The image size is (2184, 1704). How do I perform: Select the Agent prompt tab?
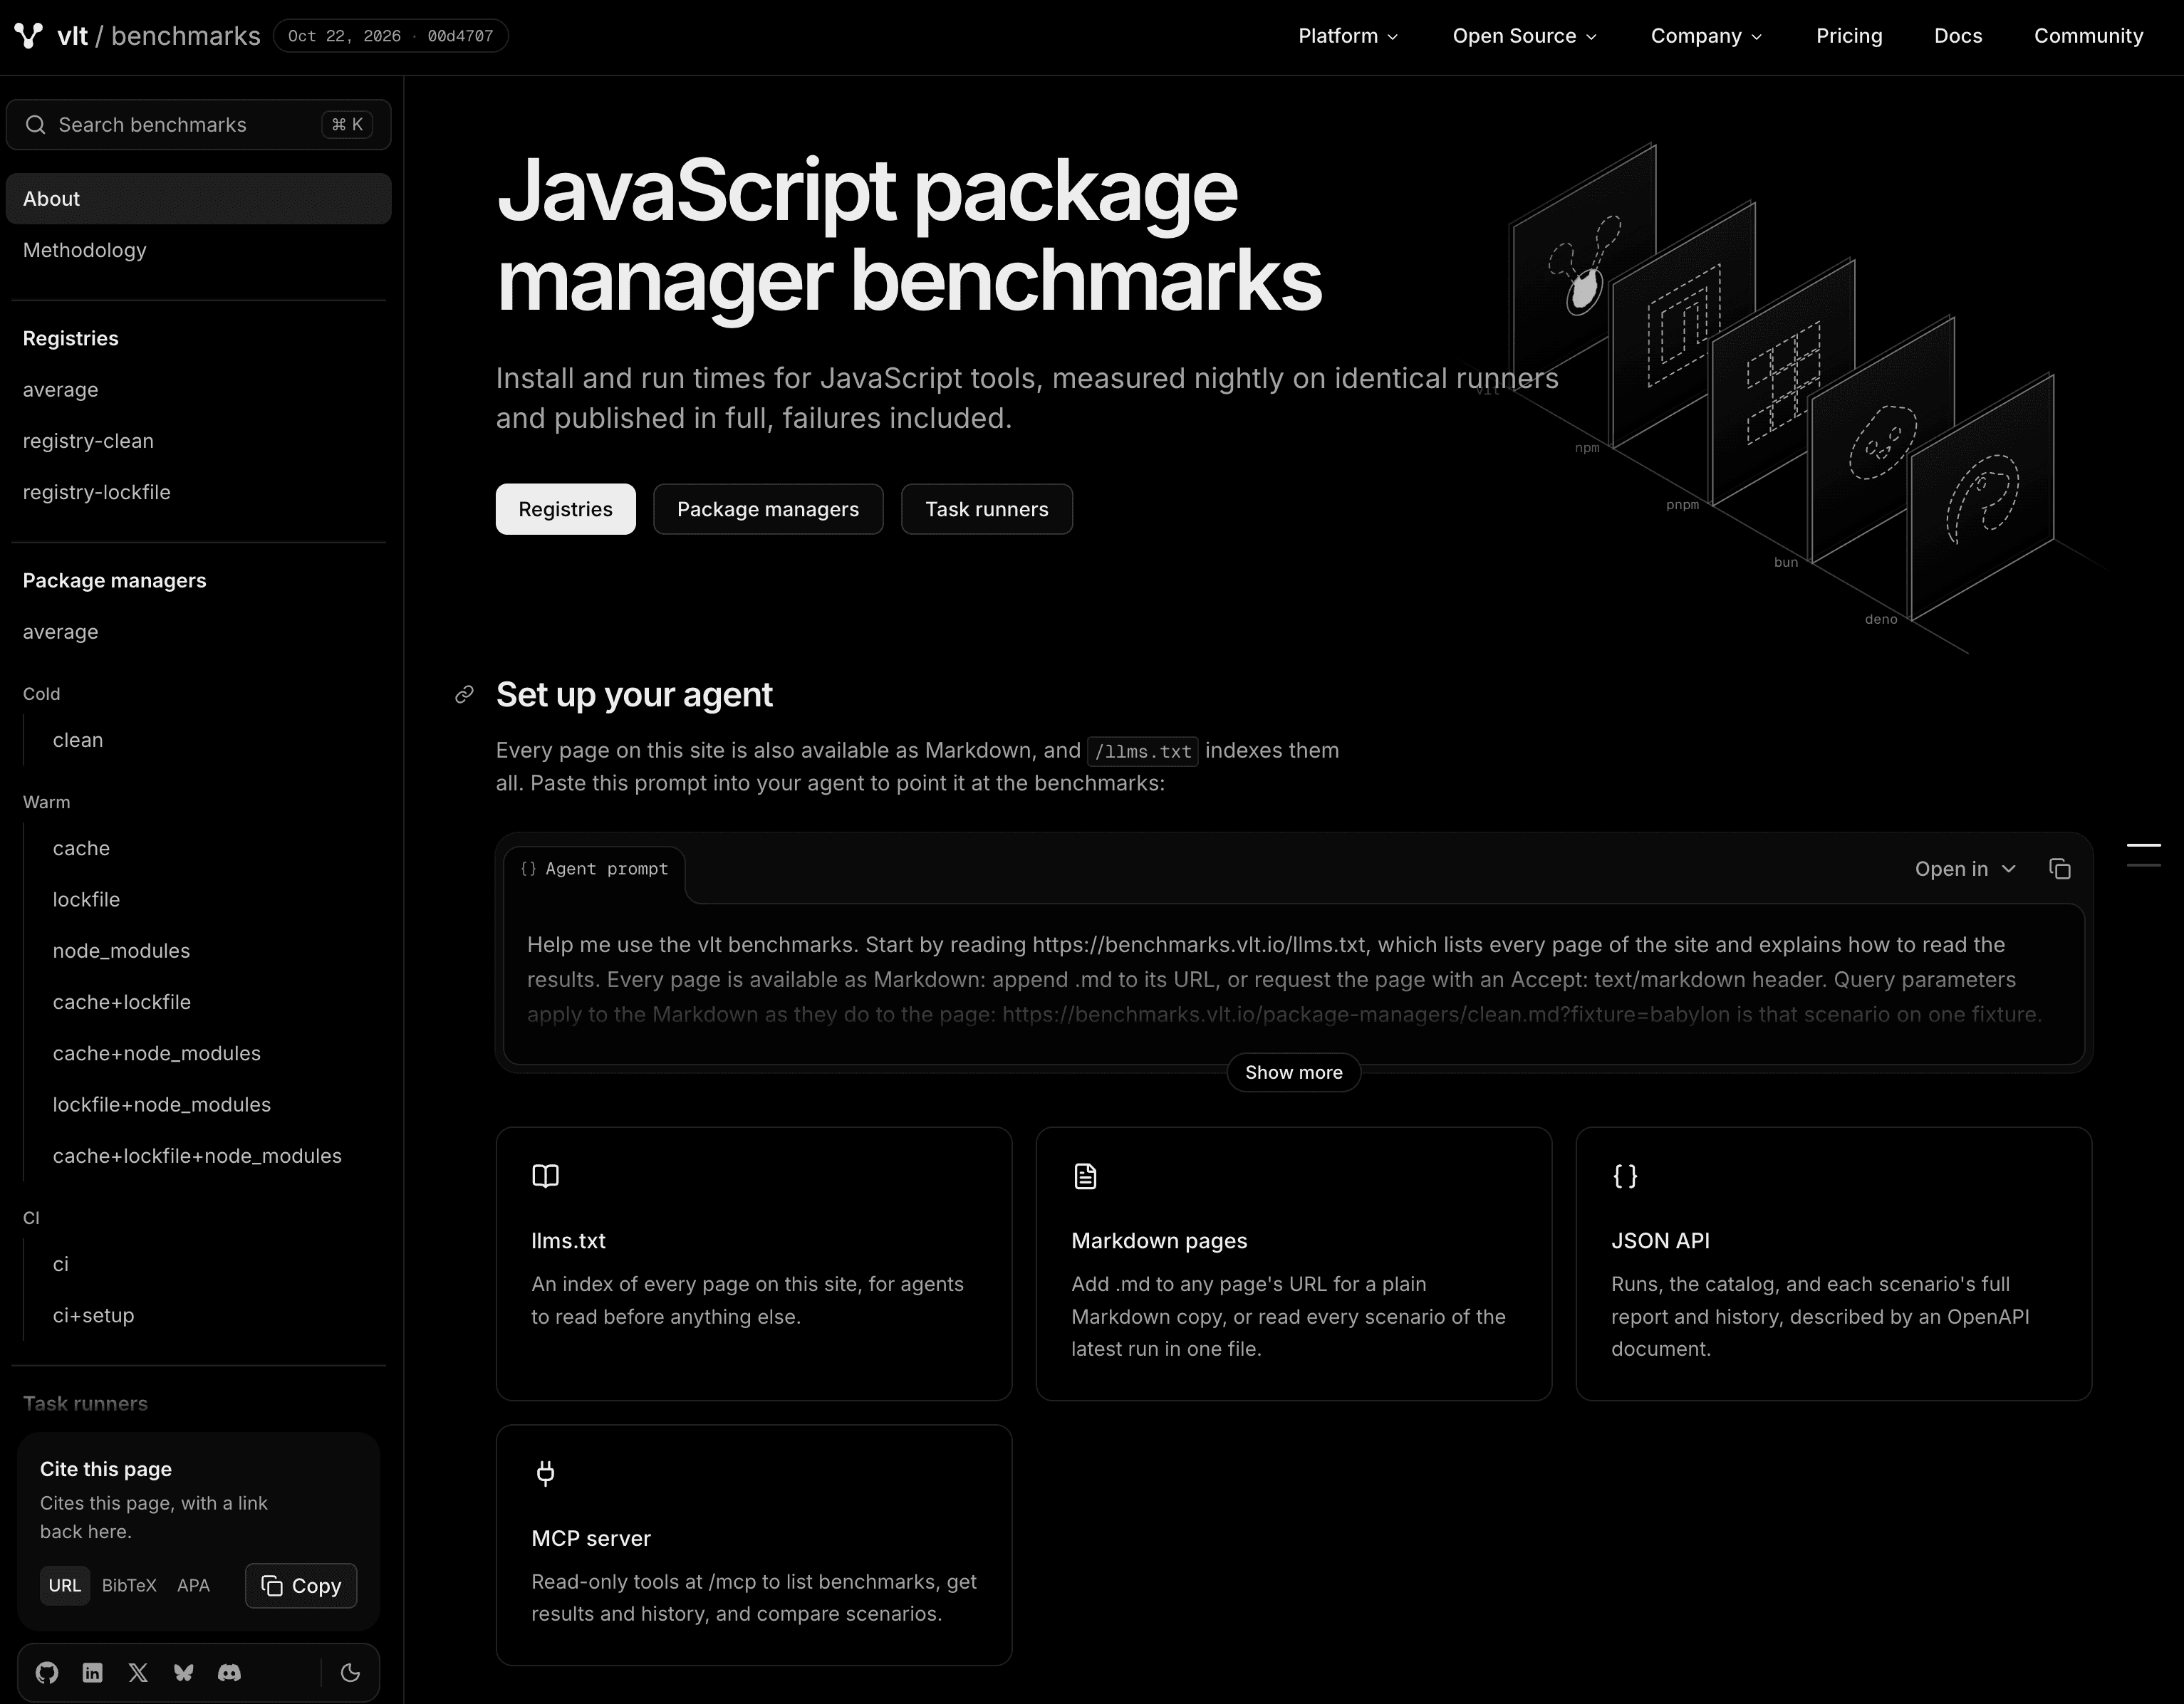pos(594,869)
